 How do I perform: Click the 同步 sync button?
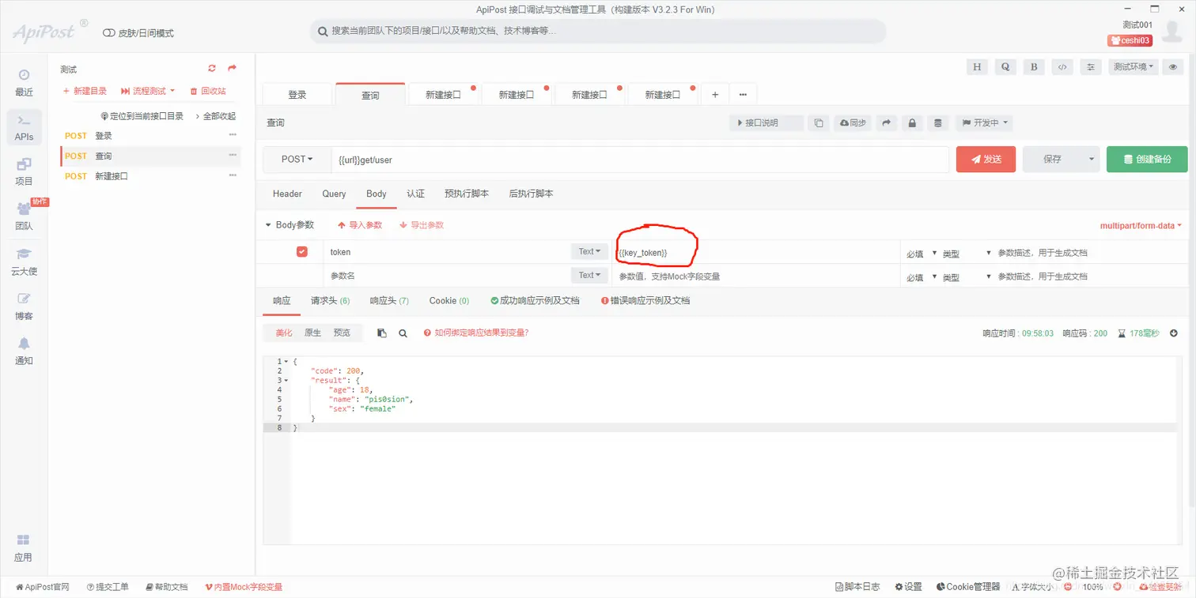point(853,123)
